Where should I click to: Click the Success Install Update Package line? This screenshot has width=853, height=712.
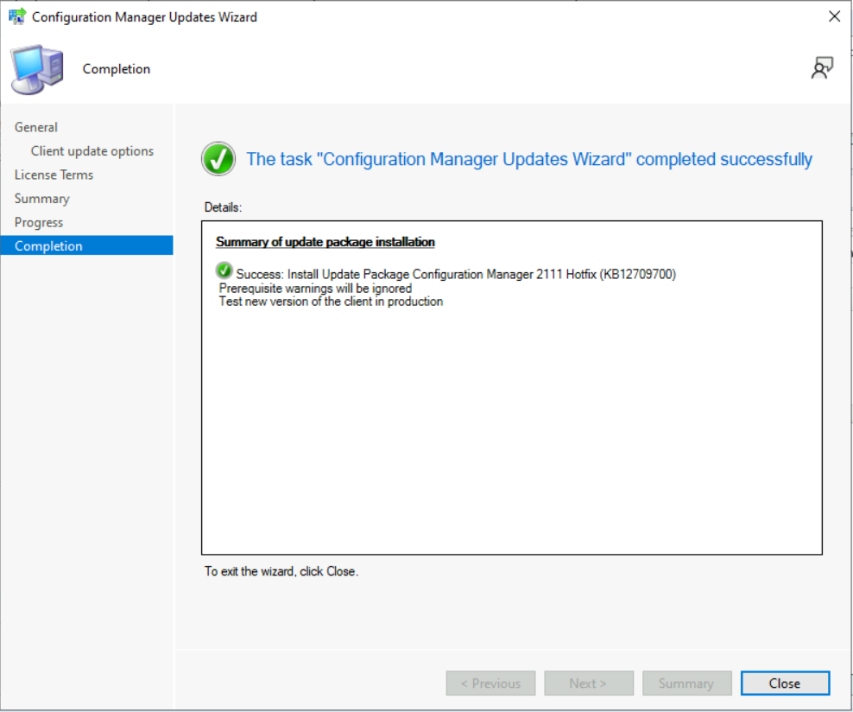pos(456,274)
